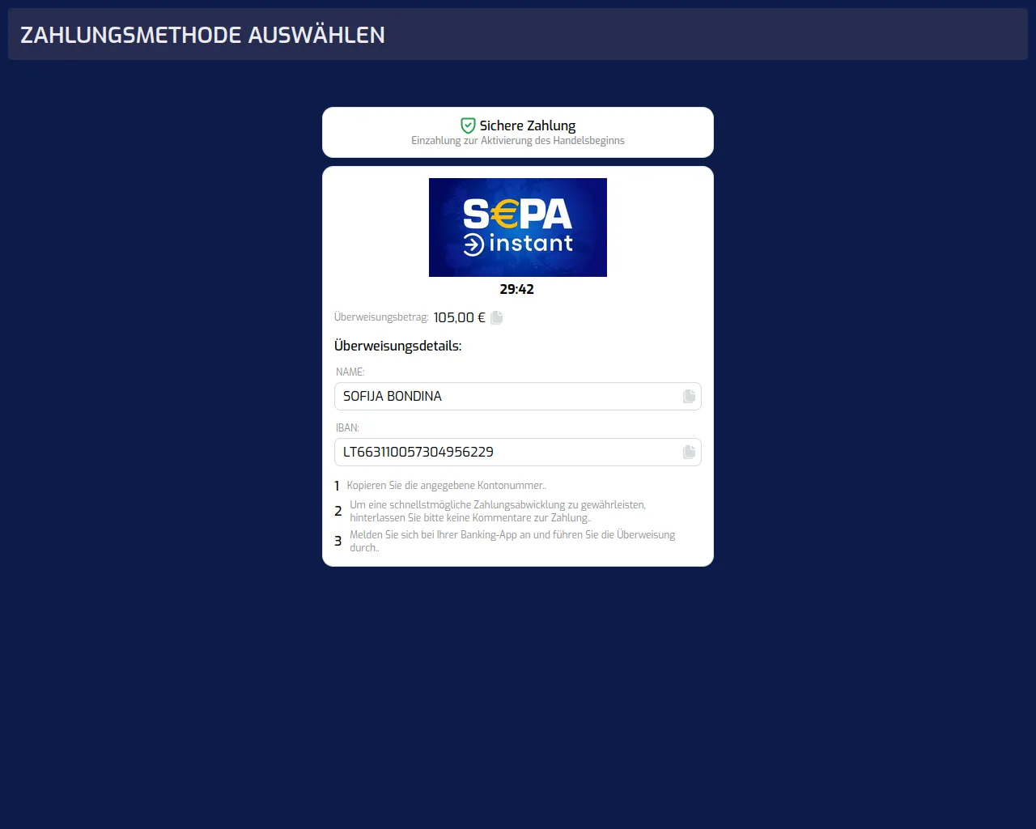Click the Einzahlung zur Aktivierung subtitle
Image resolution: width=1036 pixels, height=829 pixels.
tap(518, 140)
